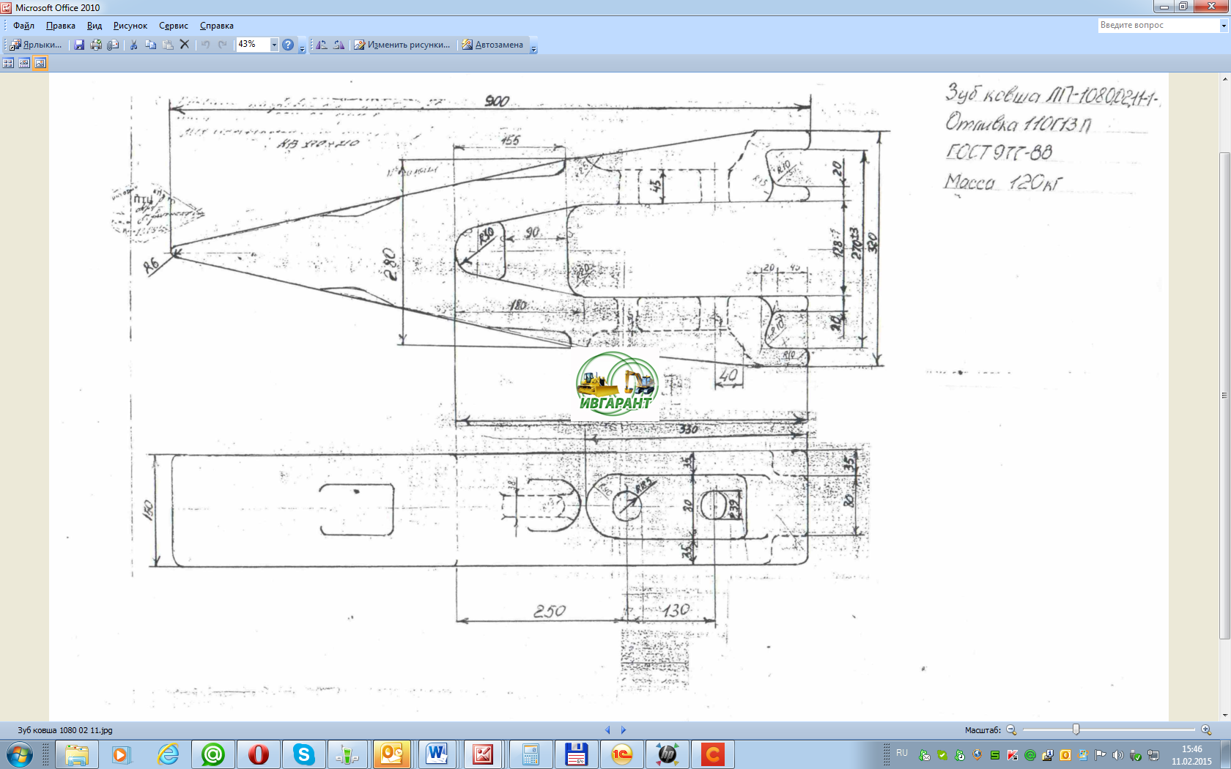
Task: Click Kaspersky tray icon
Action: coord(1013,755)
